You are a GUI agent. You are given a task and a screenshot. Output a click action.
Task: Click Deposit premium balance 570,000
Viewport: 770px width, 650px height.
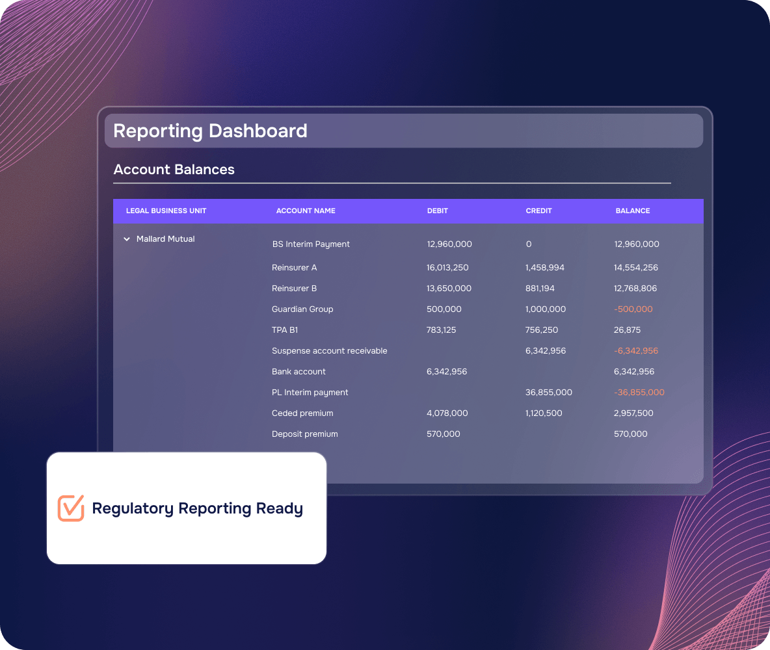tap(631, 434)
